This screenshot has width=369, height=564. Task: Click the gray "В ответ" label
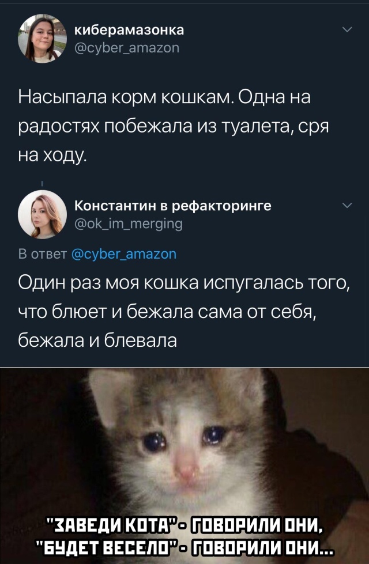tap(43, 254)
